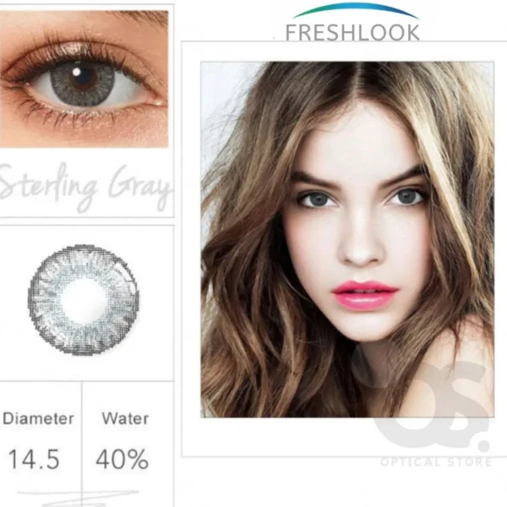Click the OPTICAL STORE watermark text
Screen dimensions: 507x507
(436, 462)
